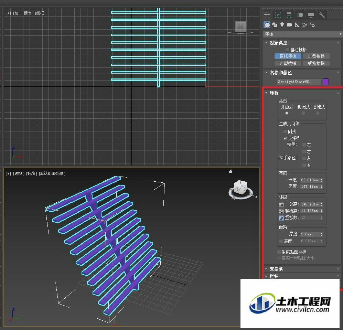Switch to the Display panel tab

[x=311, y=15]
